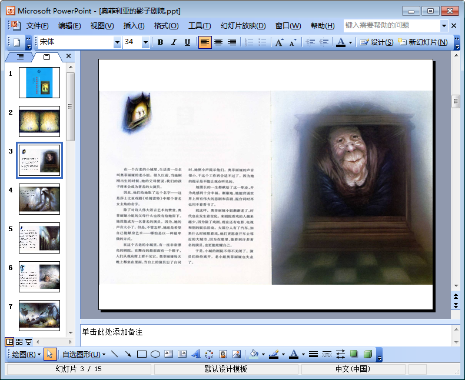Image resolution: width=465 pixels, height=380 pixels.
Task: Select the Rectangle drawing tool
Action: pos(142,354)
